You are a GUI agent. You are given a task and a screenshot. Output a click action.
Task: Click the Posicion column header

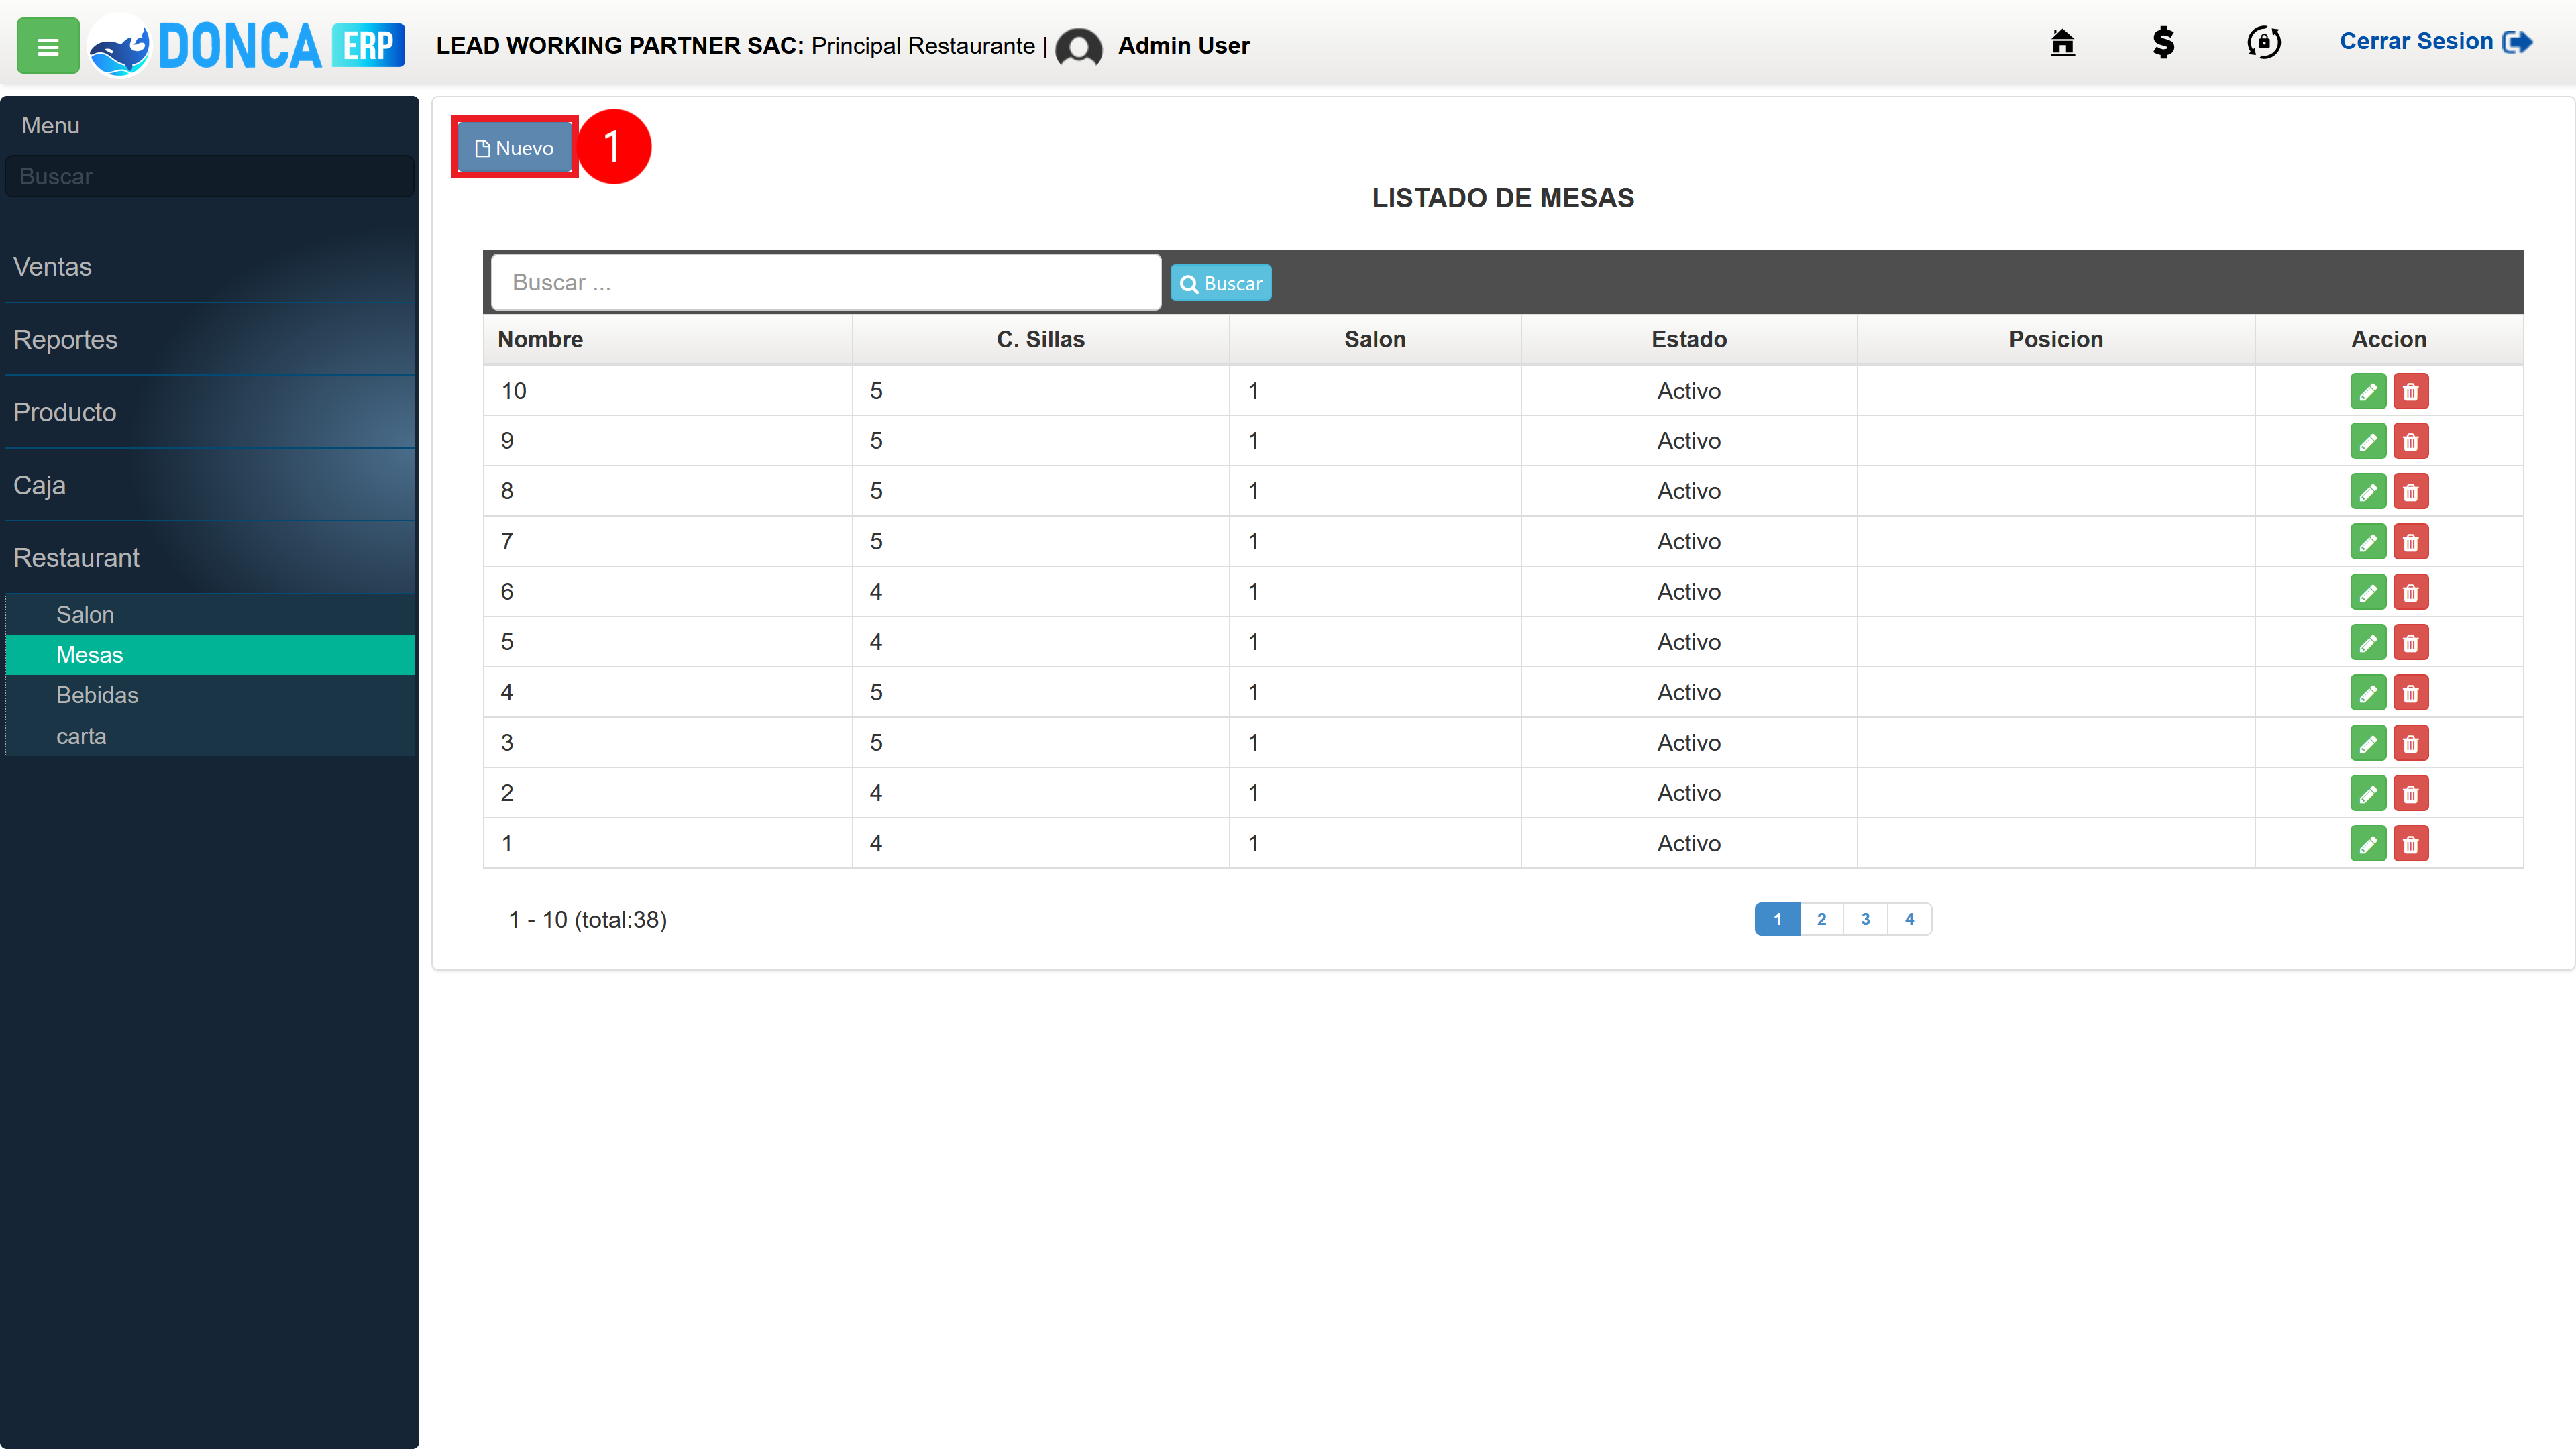(x=2056, y=339)
